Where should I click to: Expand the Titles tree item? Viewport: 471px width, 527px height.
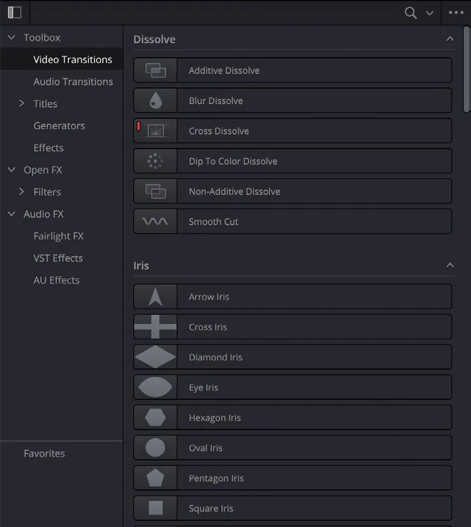[22, 104]
